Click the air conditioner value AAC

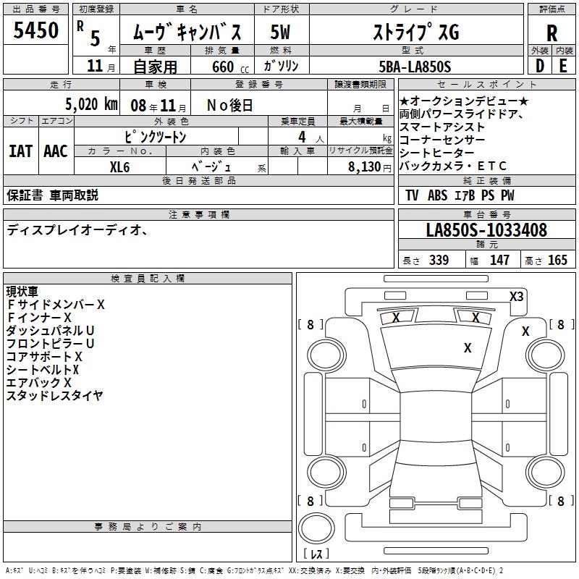tap(56, 151)
